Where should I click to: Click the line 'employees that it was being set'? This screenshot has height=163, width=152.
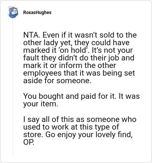tap(79, 73)
